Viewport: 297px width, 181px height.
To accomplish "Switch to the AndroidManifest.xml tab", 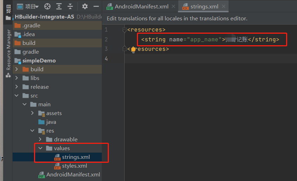I will [137, 6].
